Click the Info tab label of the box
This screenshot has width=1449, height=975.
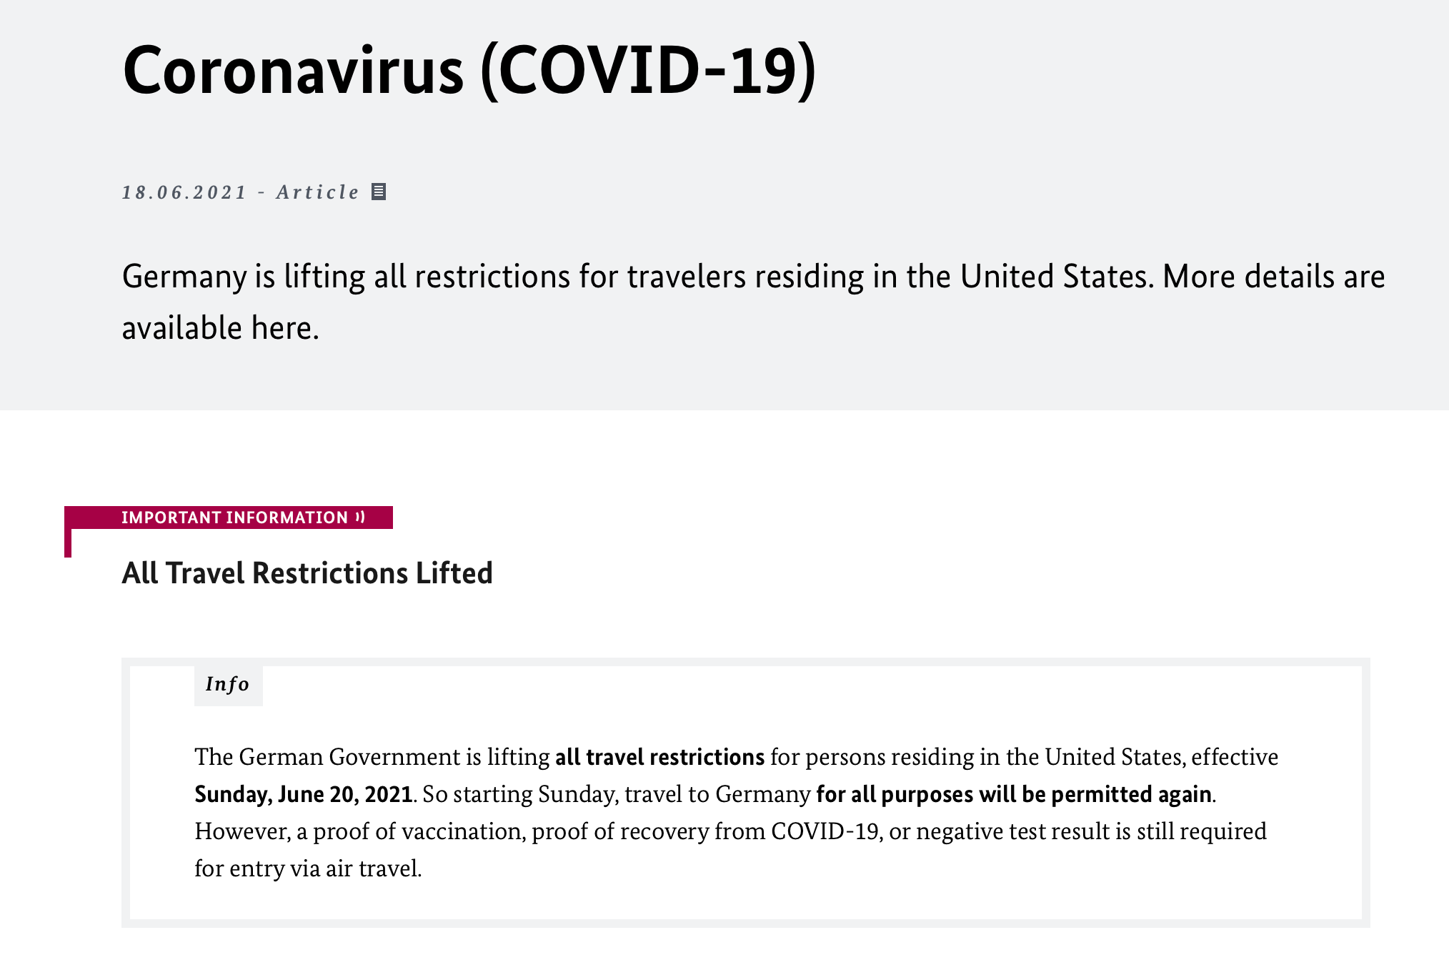[x=227, y=685]
